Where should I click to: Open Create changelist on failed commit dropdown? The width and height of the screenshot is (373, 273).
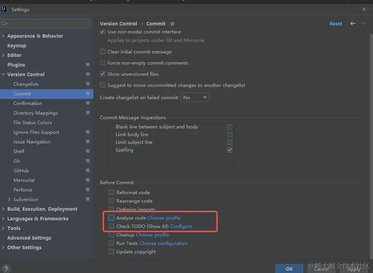click(195, 98)
